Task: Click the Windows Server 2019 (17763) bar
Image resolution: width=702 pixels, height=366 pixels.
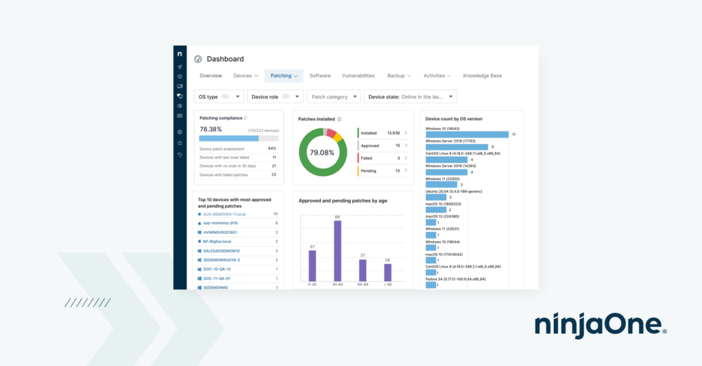Action: pos(457,147)
